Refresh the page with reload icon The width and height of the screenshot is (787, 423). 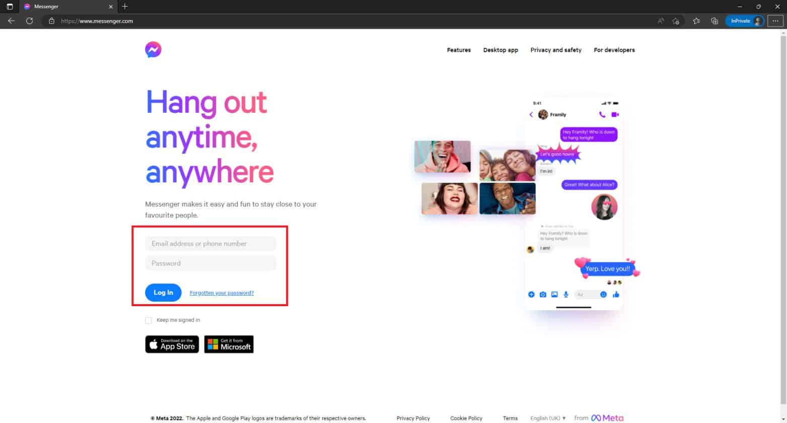(30, 21)
